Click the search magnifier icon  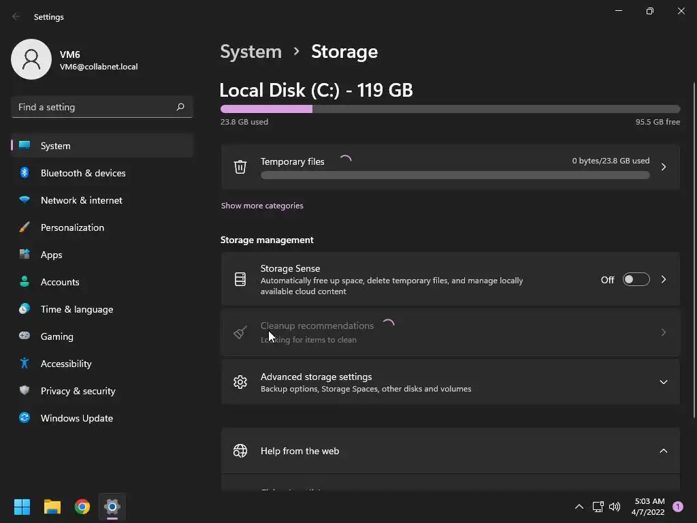pos(180,107)
